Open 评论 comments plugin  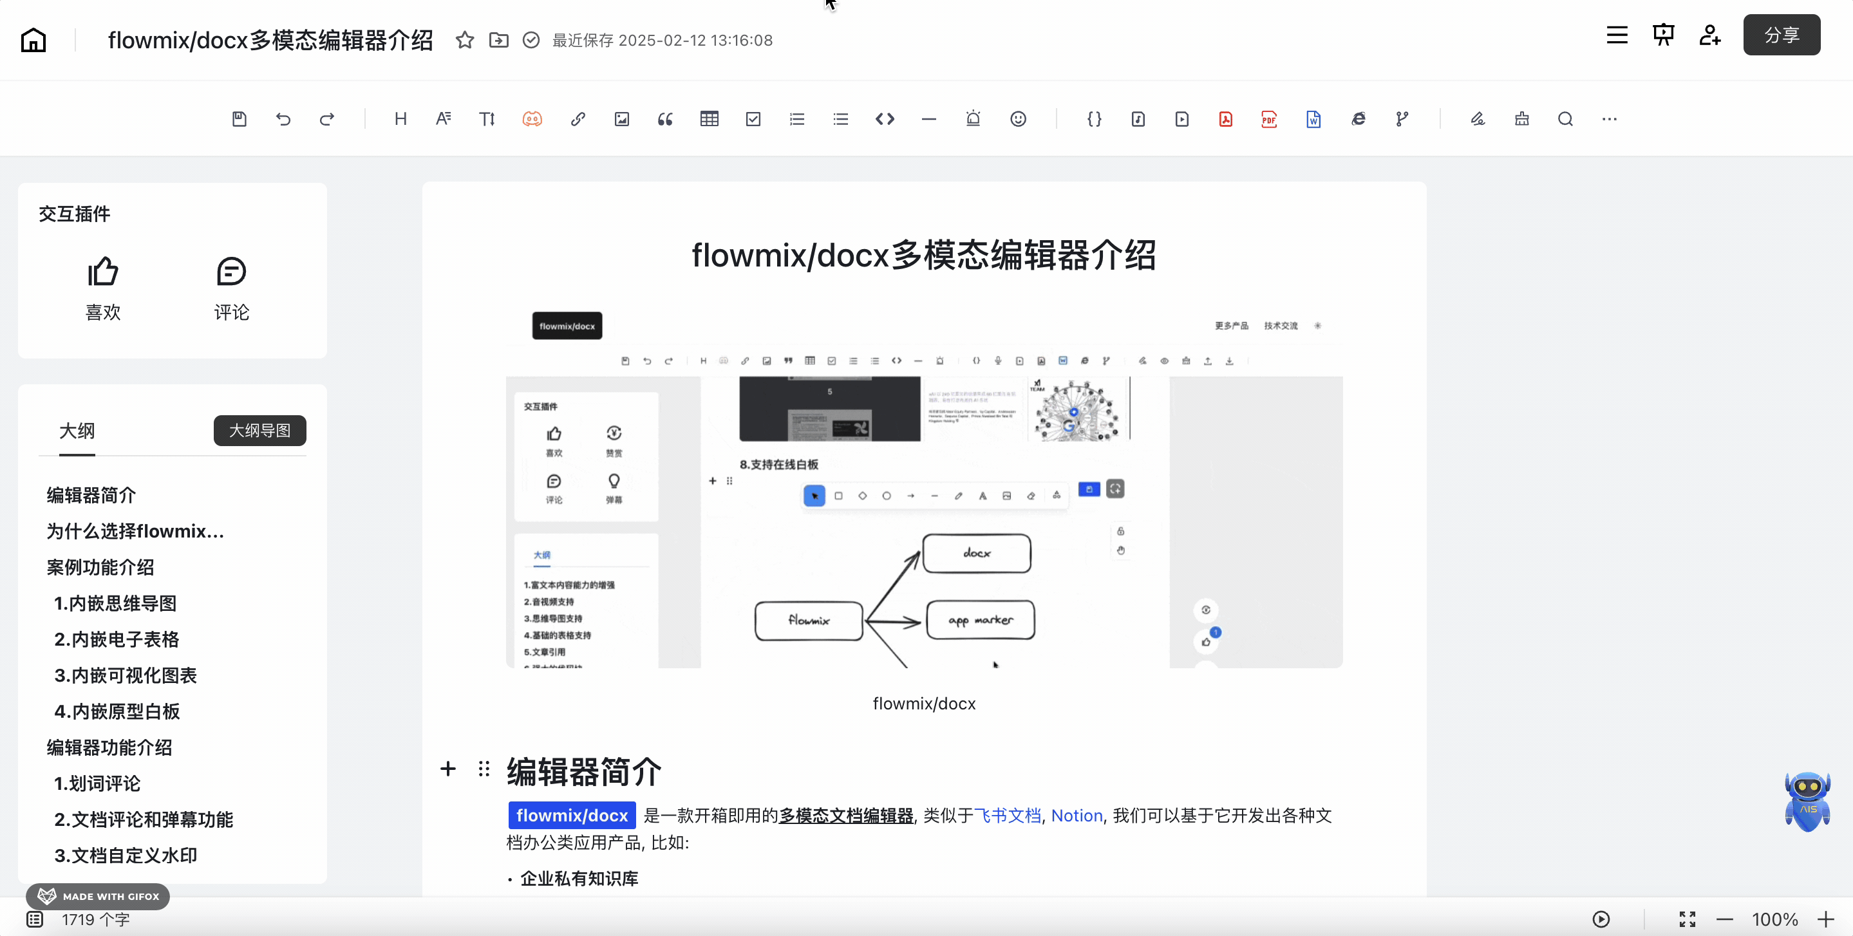232,288
